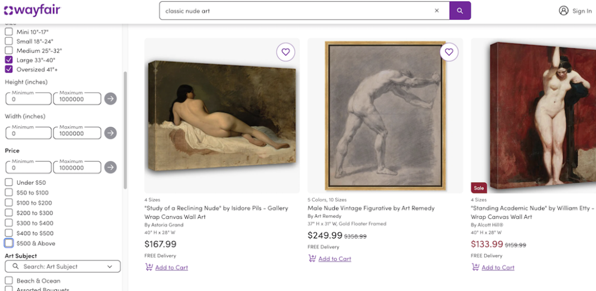
Task: Favorite the Reclining Nude canvas with heart
Action: (x=286, y=52)
